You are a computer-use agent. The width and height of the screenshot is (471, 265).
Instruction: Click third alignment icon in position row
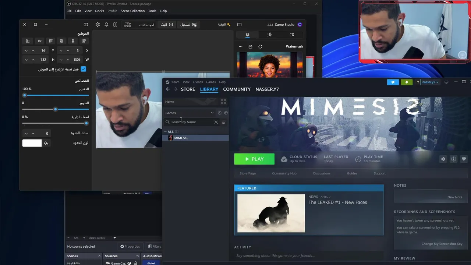pyautogui.click(x=51, y=41)
